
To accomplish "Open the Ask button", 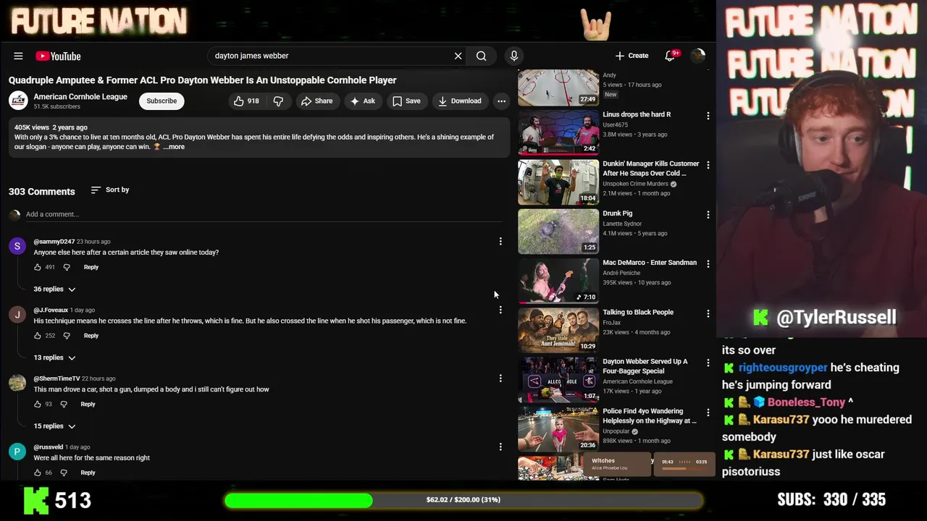I will (362, 101).
